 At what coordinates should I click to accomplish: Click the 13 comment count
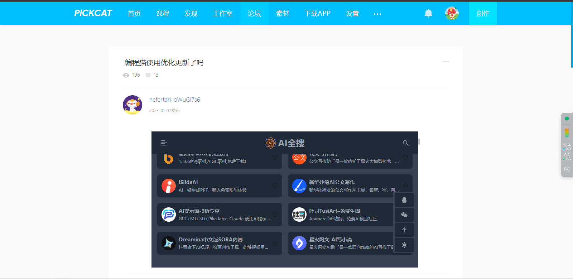156,75
